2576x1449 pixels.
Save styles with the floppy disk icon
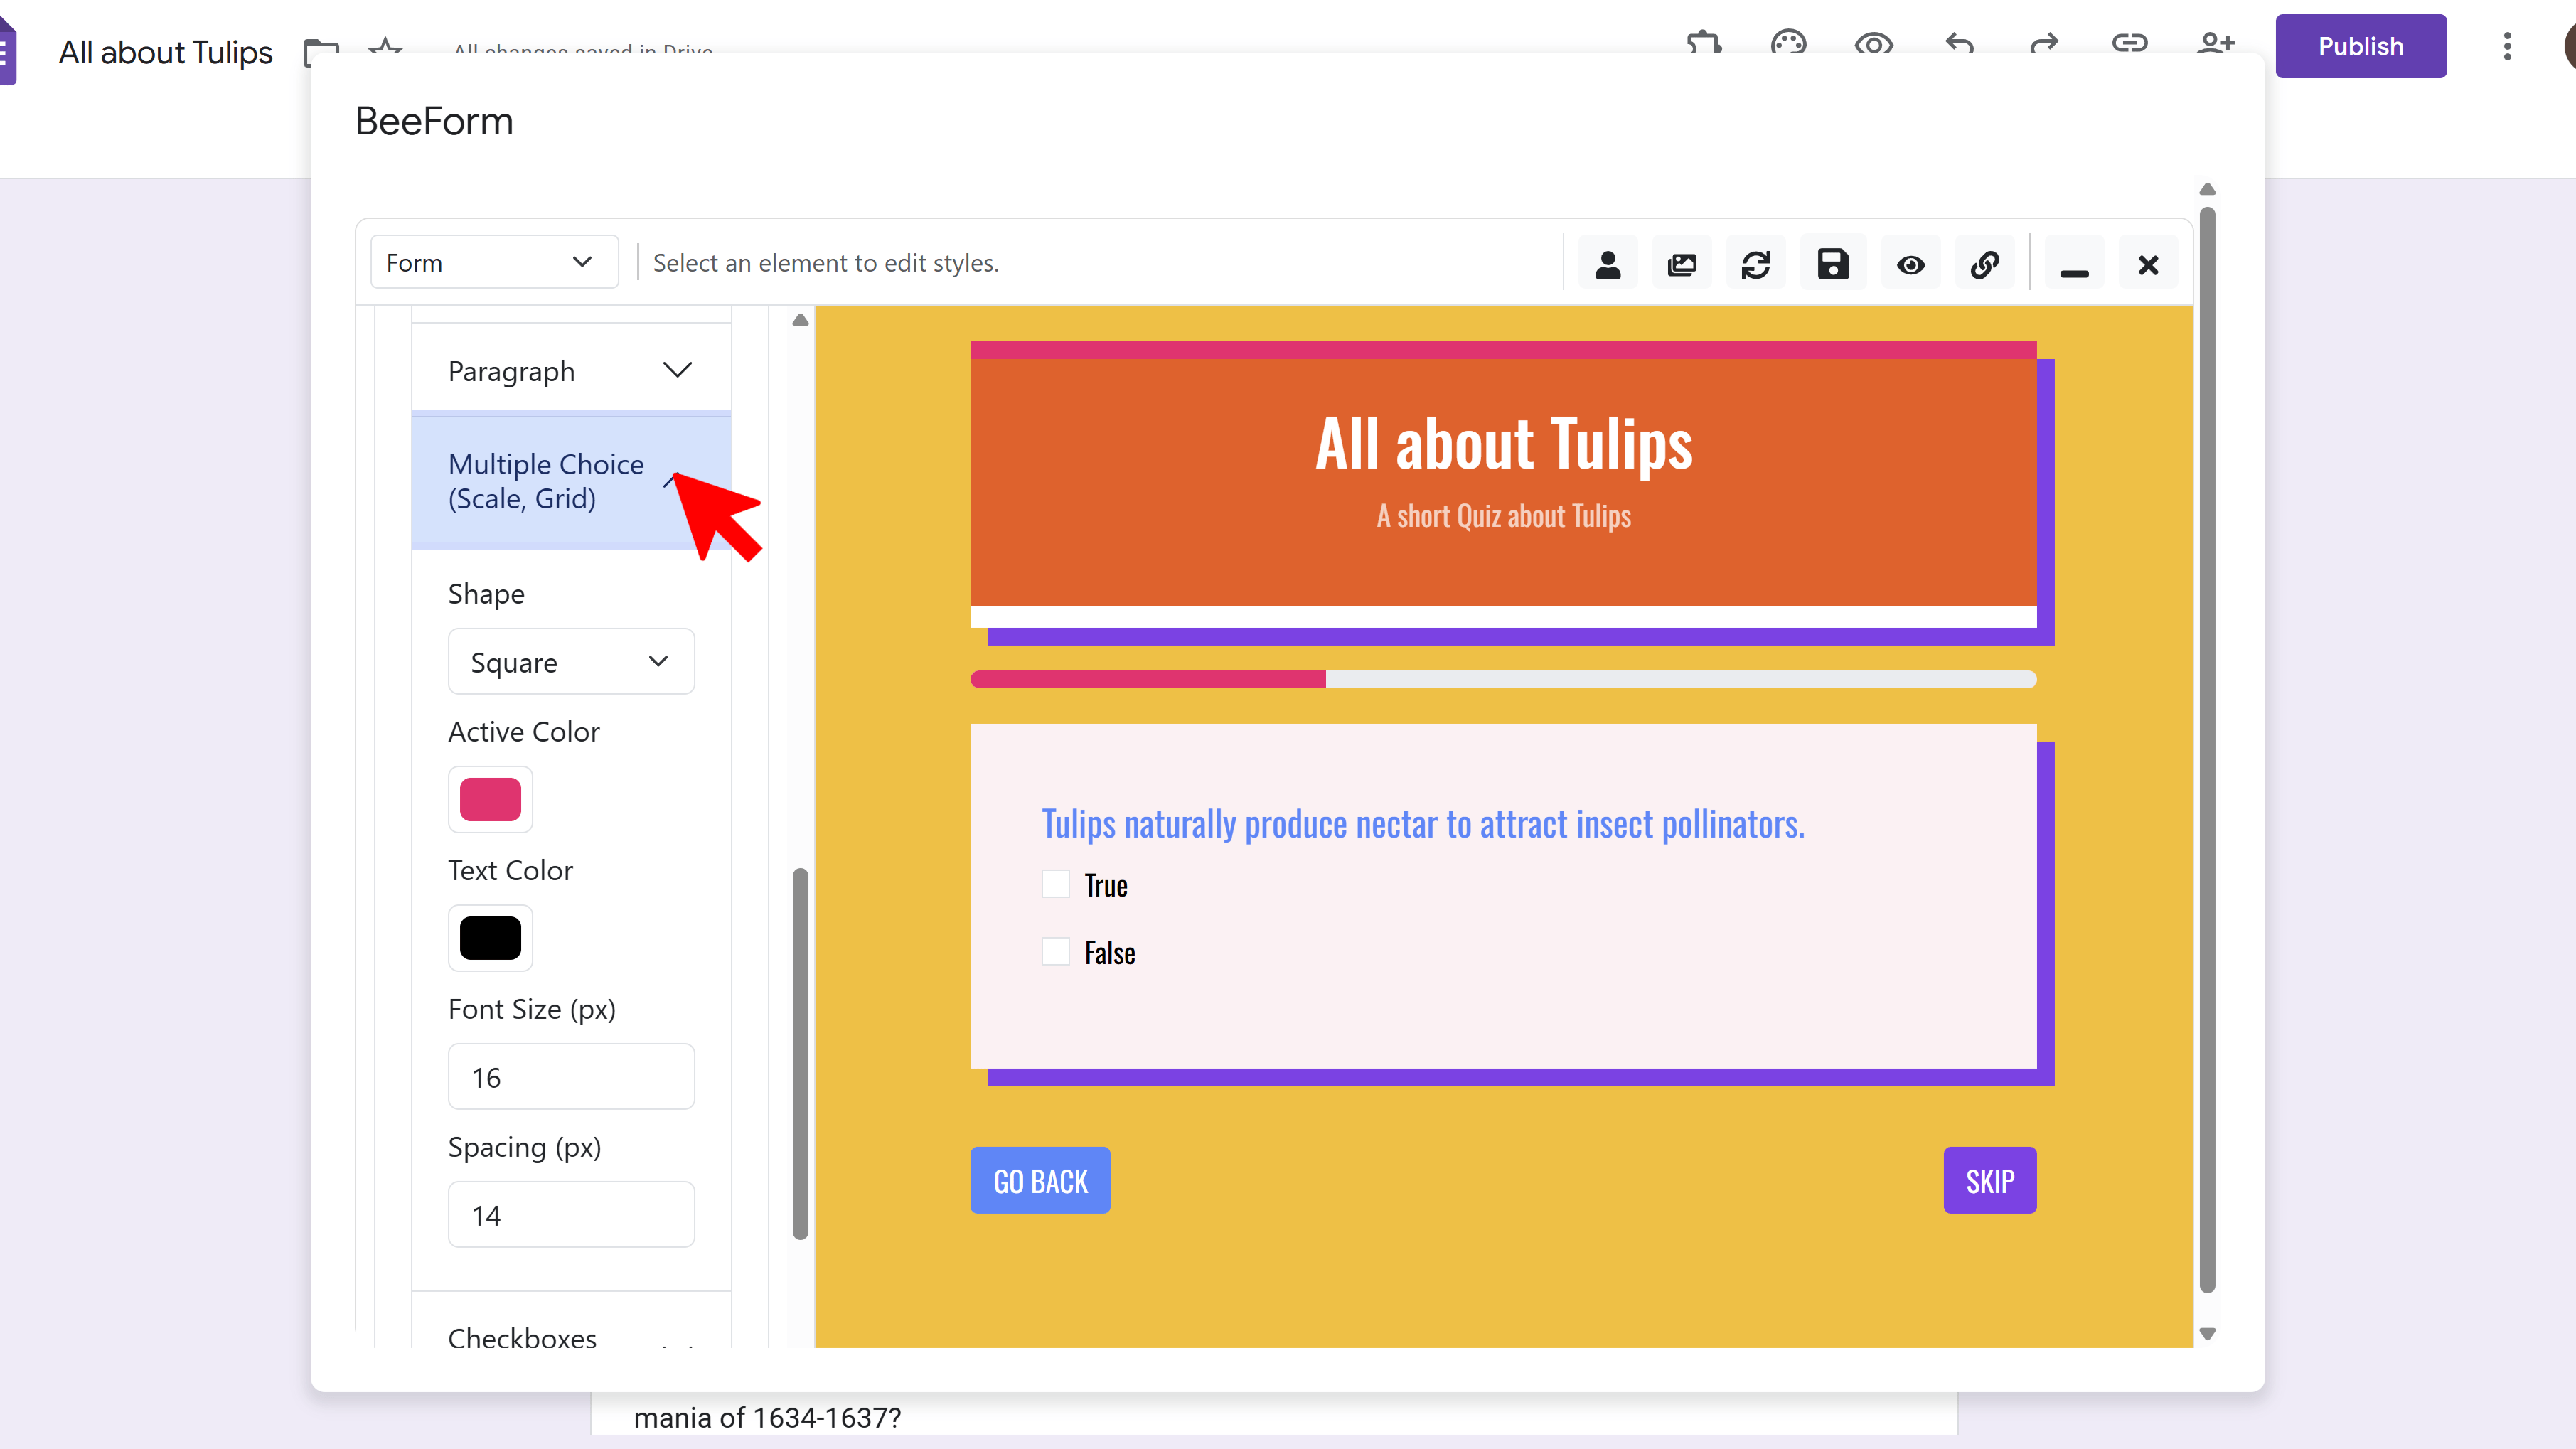pyautogui.click(x=1832, y=263)
